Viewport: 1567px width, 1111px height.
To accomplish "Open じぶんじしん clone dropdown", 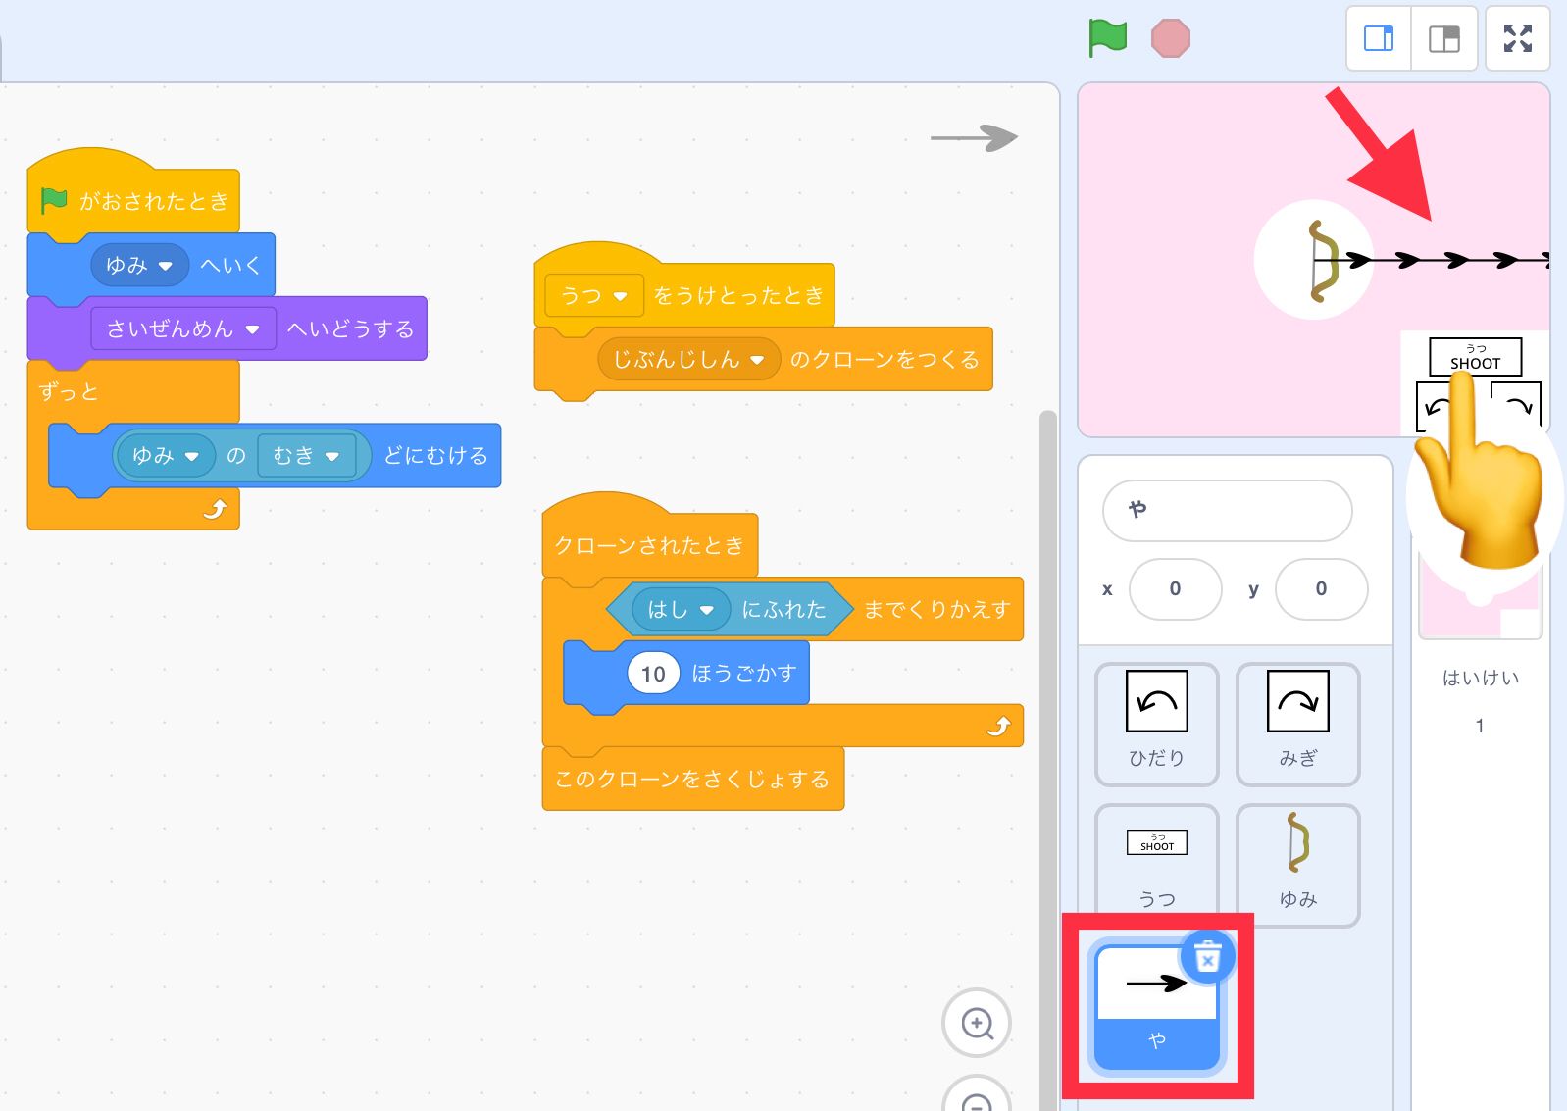I will tap(688, 359).
